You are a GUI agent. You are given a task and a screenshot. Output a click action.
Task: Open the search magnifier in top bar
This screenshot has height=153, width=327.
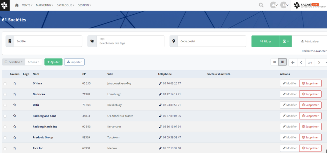(261, 5)
